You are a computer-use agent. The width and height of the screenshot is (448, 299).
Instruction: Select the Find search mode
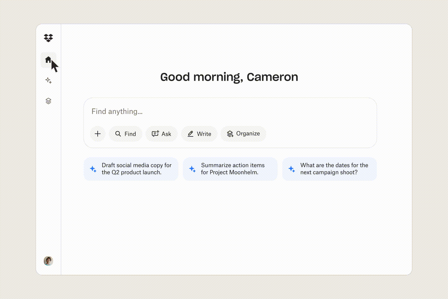[125, 134]
